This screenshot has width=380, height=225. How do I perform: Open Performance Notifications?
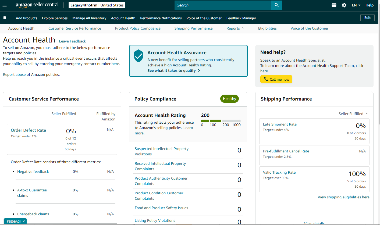[161, 18]
